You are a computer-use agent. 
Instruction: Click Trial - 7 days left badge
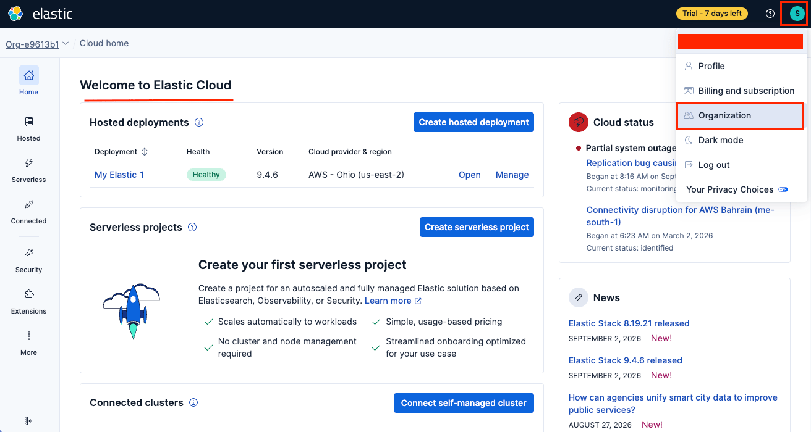[712, 14]
